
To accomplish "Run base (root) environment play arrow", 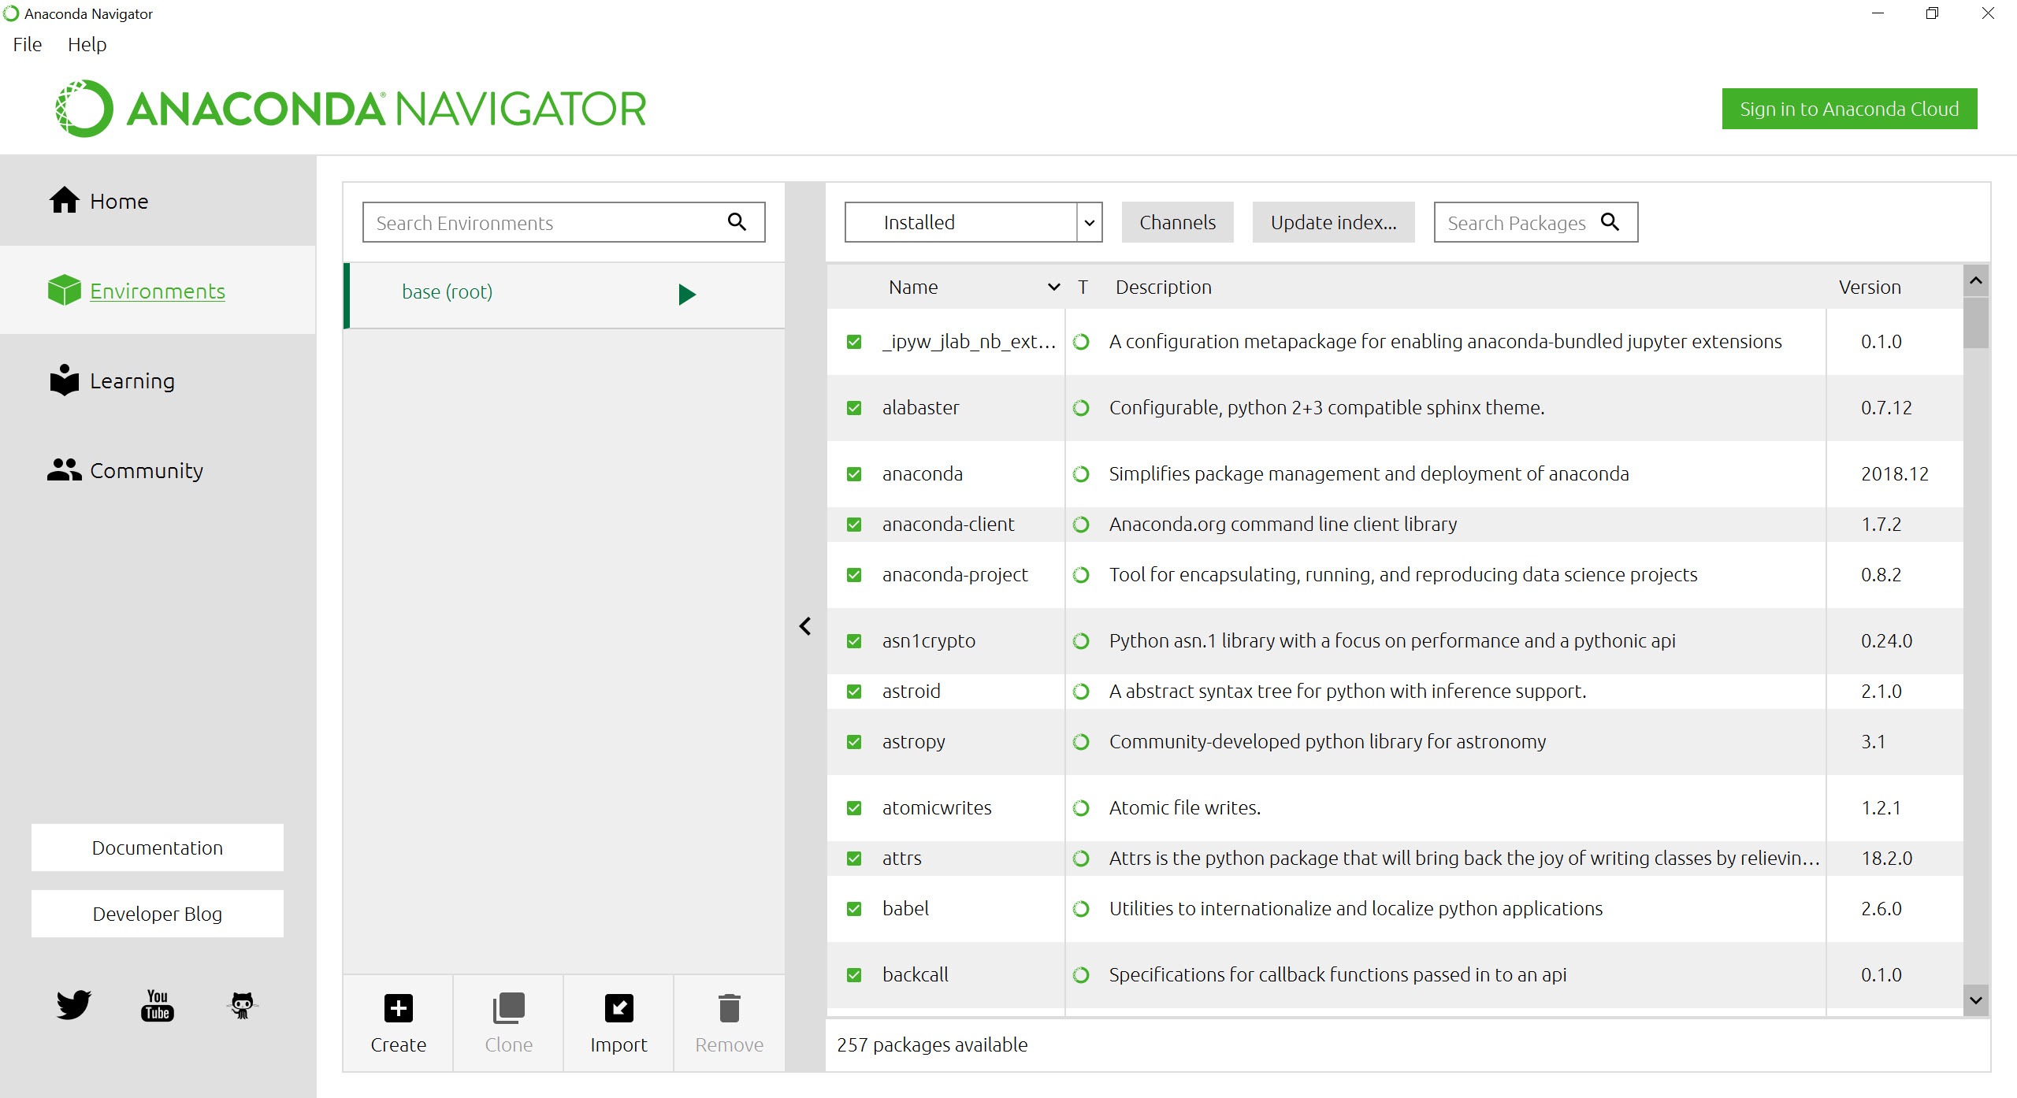I will click(687, 294).
